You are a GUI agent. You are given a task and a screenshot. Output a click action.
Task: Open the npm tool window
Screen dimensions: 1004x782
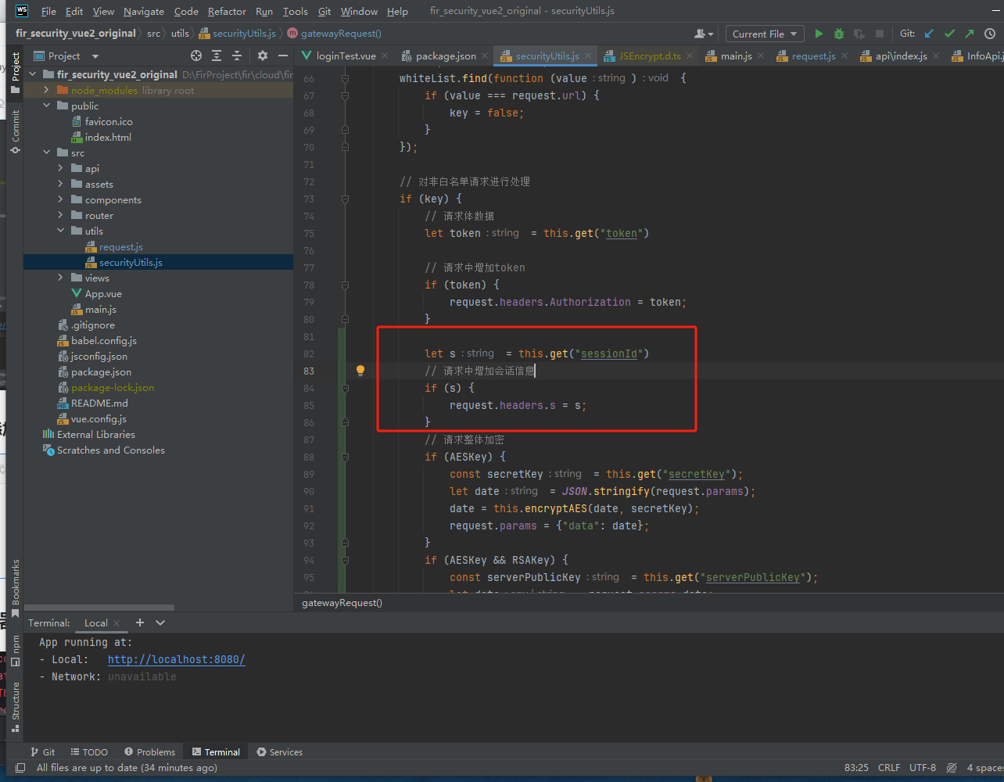(x=15, y=651)
